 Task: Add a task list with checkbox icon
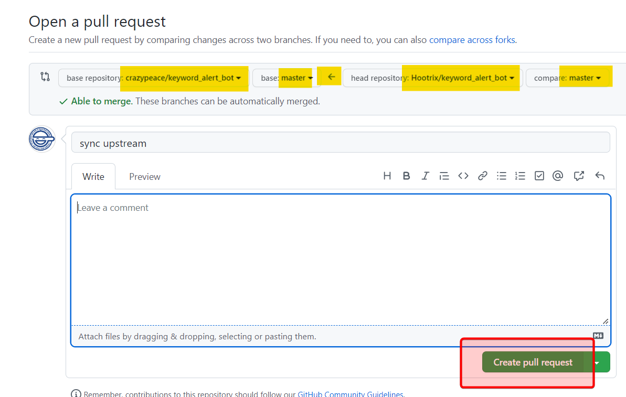[539, 176]
